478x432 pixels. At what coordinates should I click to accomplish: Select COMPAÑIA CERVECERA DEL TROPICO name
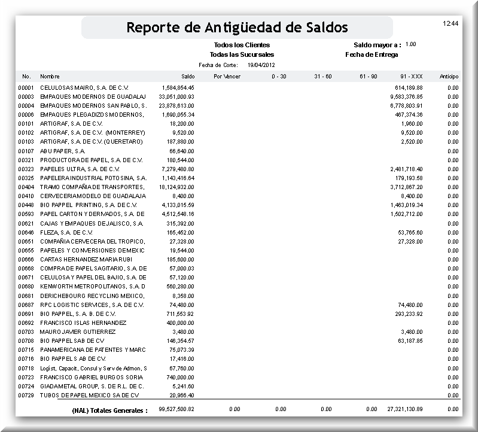(x=92, y=242)
